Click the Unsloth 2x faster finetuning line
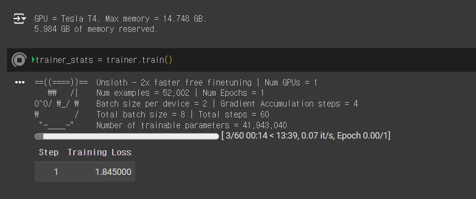The image size is (476, 199). [x=206, y=83]
